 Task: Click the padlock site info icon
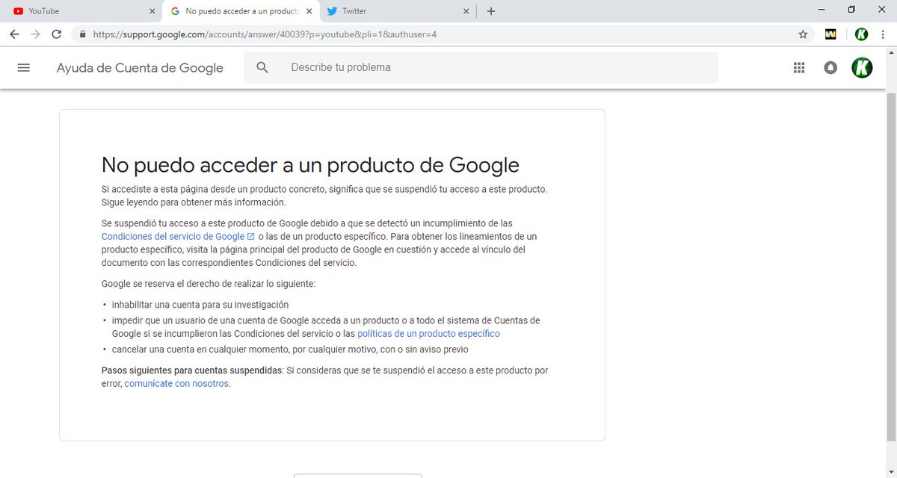point(82,34)
